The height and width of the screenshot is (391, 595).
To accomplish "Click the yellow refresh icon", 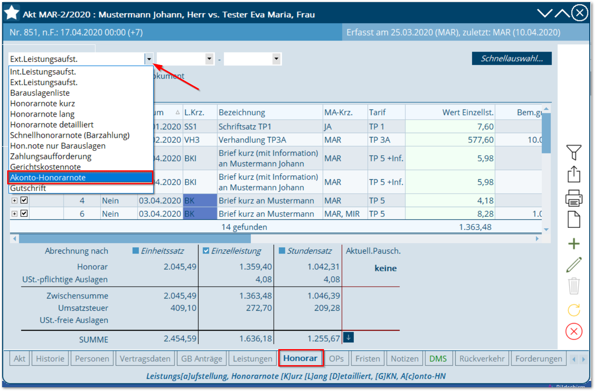I will [x=574, y=310].
